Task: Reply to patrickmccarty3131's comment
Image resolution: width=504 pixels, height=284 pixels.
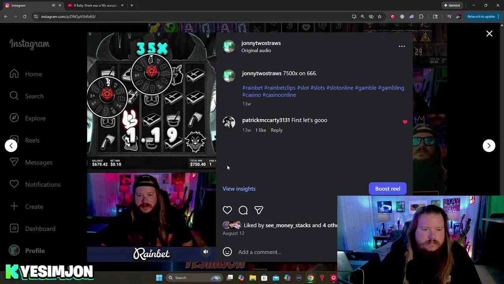Action: click(x=276, y=130)
